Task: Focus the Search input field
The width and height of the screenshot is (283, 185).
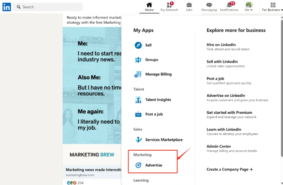Action: (48, 7)
